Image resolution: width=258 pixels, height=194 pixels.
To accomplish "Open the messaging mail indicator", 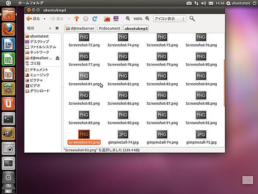I will pos(211,3).
